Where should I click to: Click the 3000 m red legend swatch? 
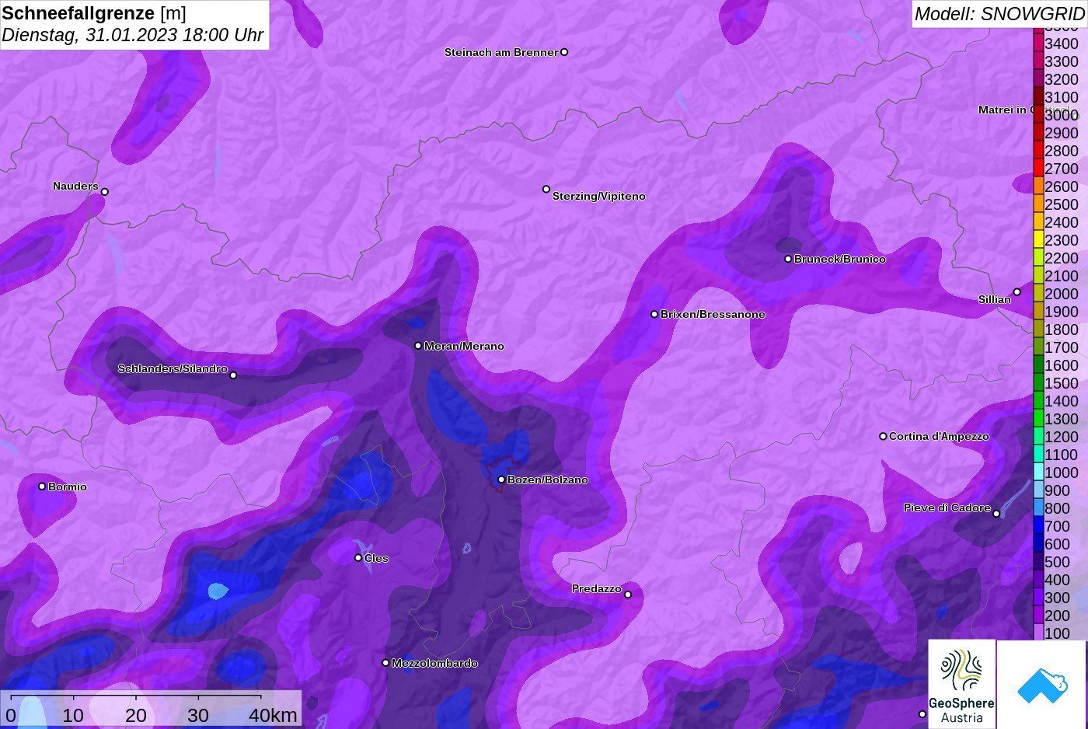click(x=1038, y=114)
